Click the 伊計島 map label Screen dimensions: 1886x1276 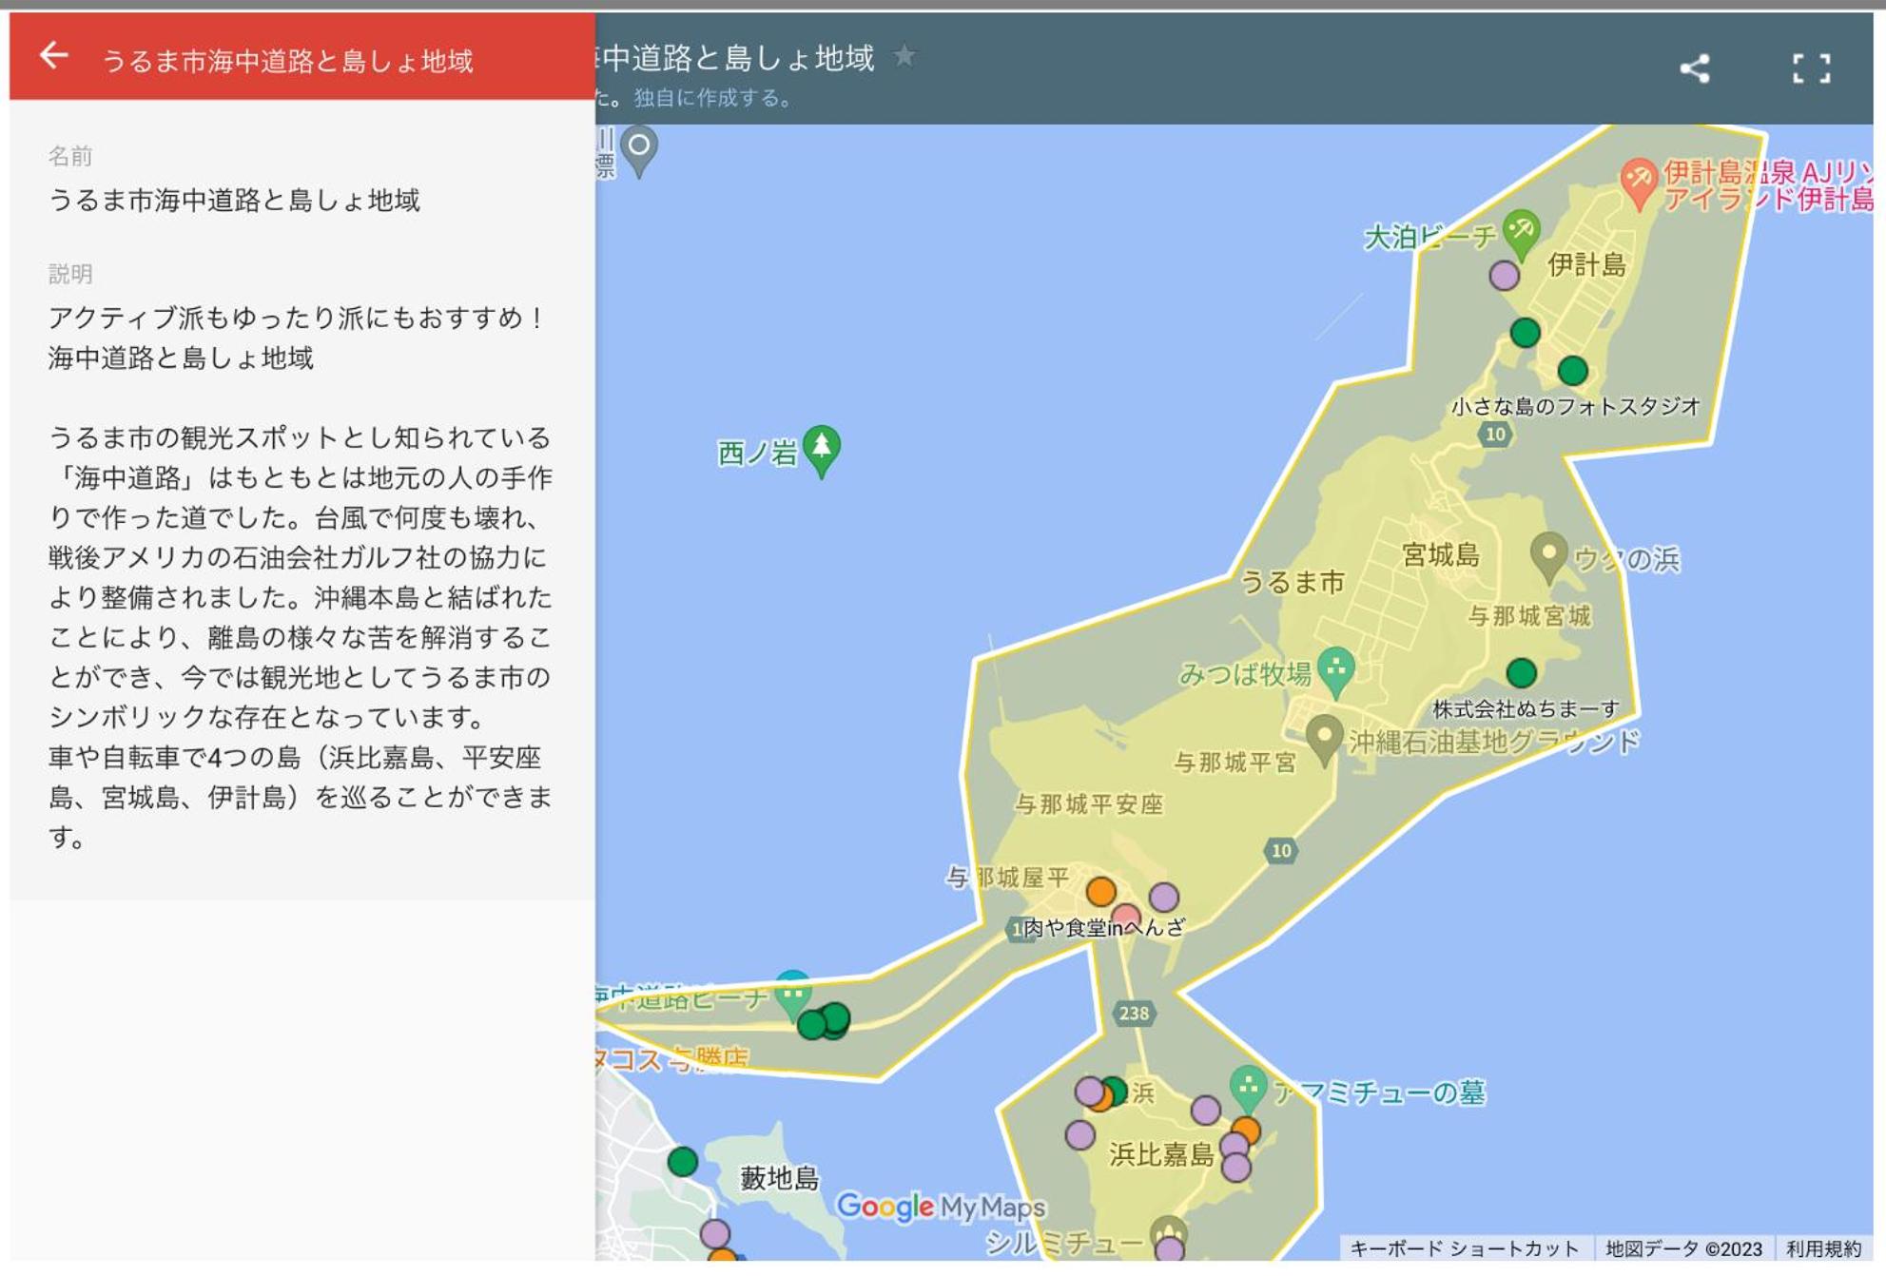1586,264
